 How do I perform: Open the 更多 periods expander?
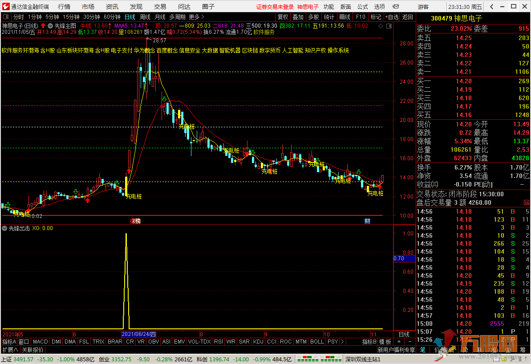(196, 17)
